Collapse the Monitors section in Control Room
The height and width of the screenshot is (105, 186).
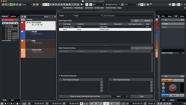pos(162,24)
